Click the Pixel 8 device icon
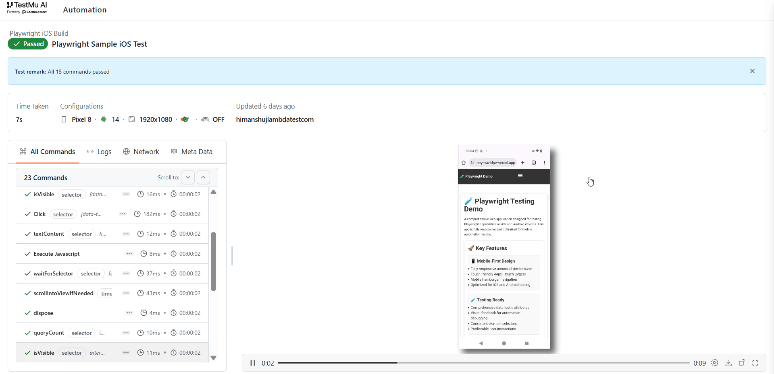This screenshot has width=774, height=374. pyautogui.click(x=64, y=119)
